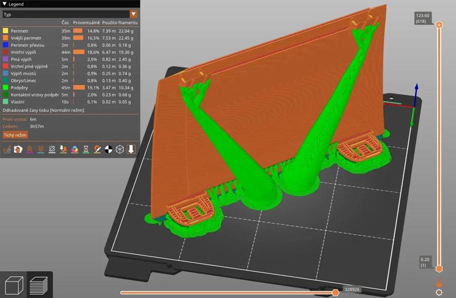456x298 pixels.
Task: Click first layer time value 6m
Action: click(x=33, y=119)
